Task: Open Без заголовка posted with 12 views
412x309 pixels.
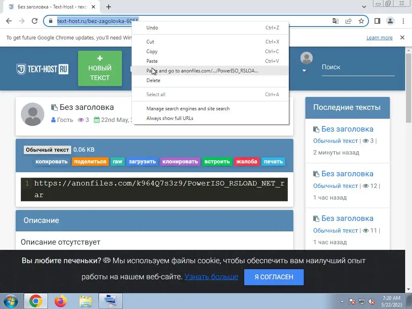Action: [x=347, y=174]
